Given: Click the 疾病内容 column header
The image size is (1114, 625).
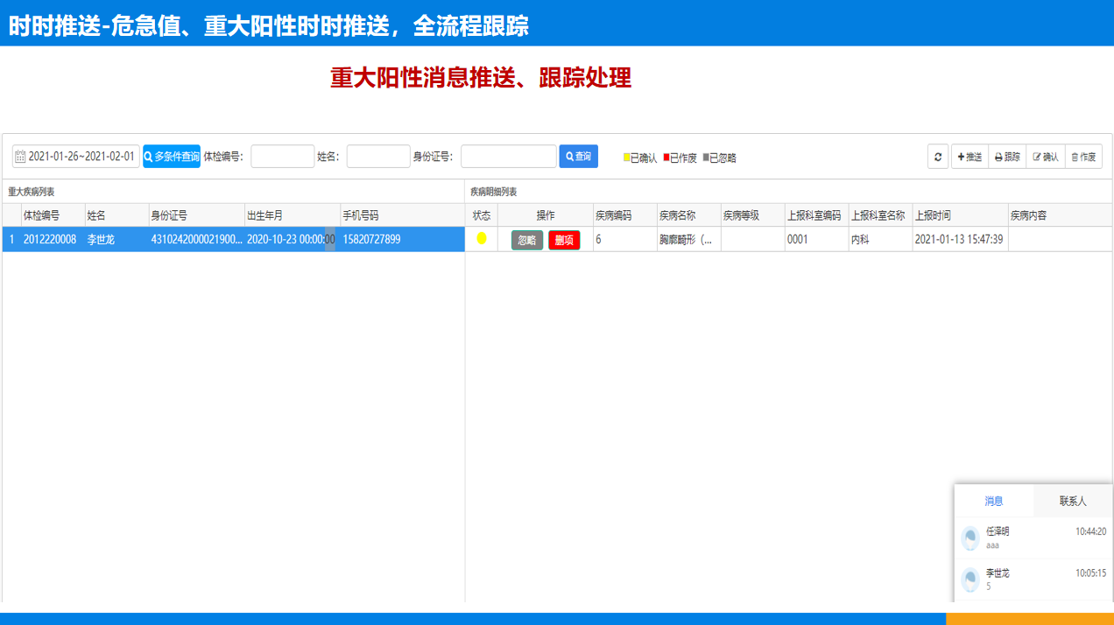Looking at the screenshot, I should coord(1060,215).
